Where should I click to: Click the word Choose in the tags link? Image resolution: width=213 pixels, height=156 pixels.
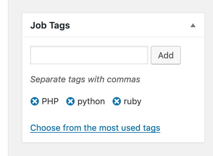point(45,128)
